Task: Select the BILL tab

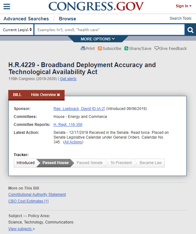Action: click(x=17, y=95)
